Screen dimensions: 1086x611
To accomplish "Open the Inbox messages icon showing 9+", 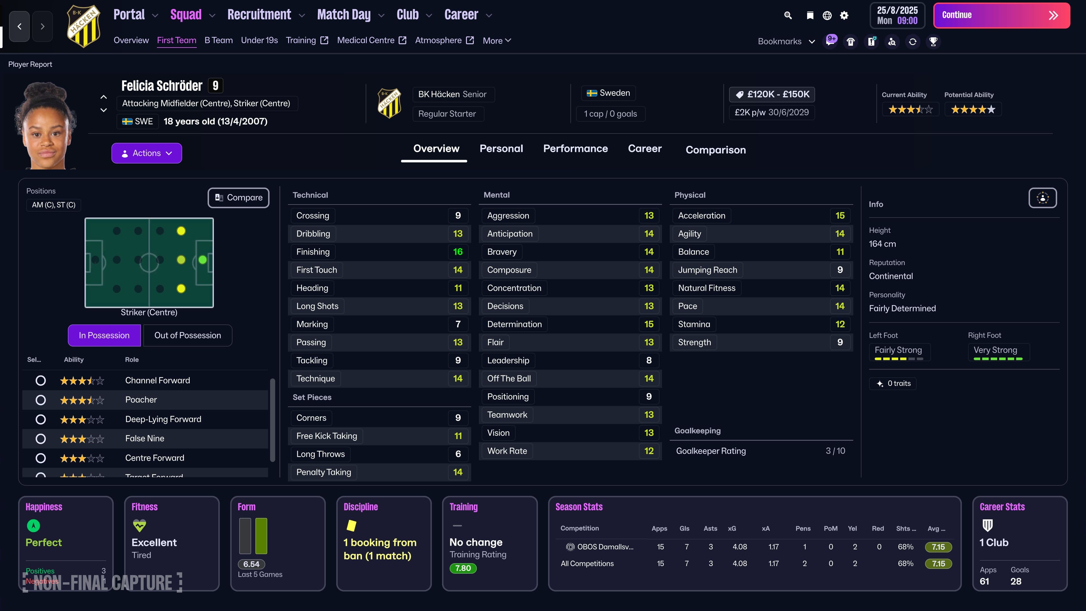I will pyautogui.click(x=831, y=41).
